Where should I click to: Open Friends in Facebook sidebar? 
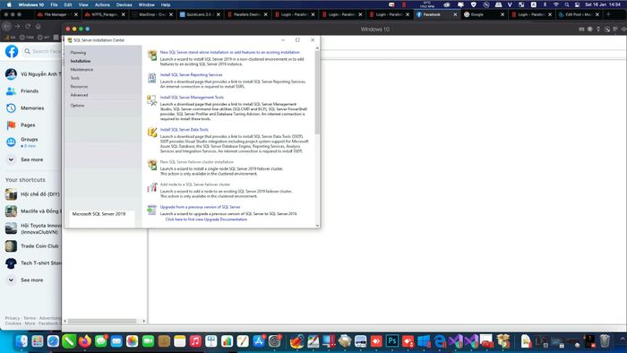[30, 91]
